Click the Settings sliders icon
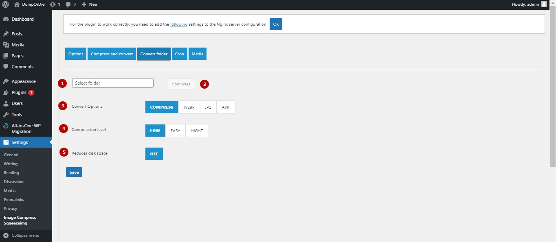Image resolution: width=556 pixels, height=242 pixels. pyautogui.click(x=6, y=142)
